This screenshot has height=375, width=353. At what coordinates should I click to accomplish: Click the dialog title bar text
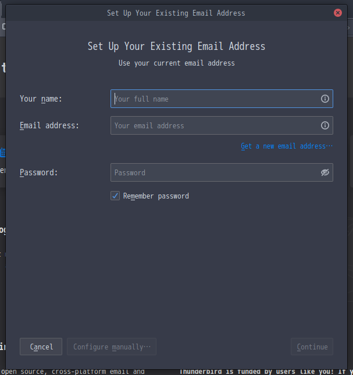coord(176,13)
